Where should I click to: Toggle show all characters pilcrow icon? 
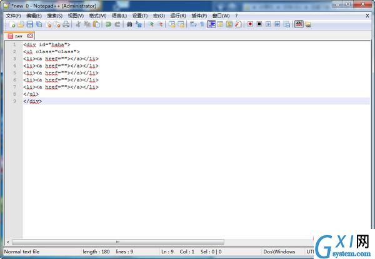(x=202, y=24)
